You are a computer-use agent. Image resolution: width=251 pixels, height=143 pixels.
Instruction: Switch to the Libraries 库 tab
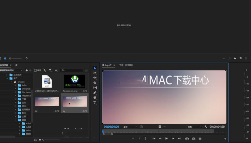[16, 65]
